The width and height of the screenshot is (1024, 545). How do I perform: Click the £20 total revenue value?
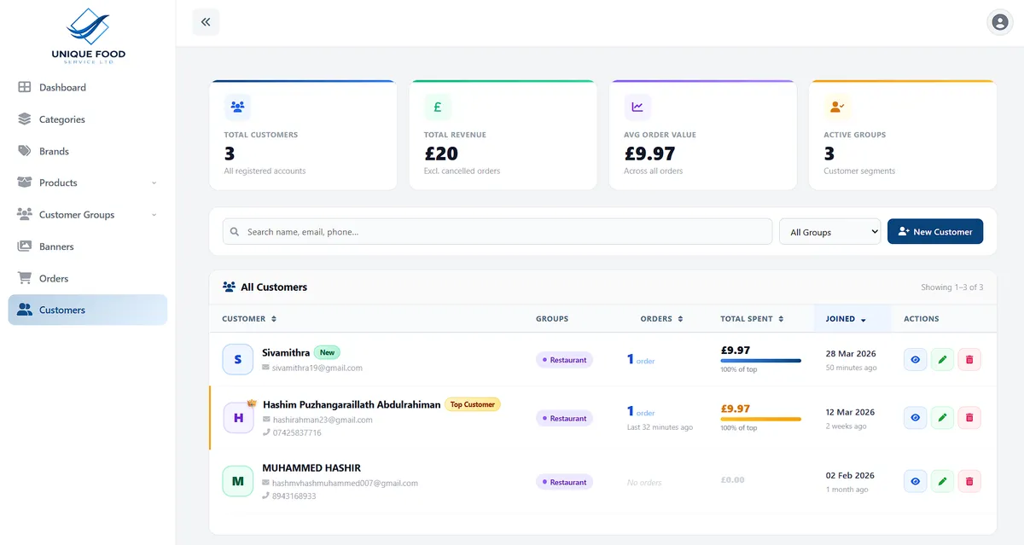click(441, 154)
